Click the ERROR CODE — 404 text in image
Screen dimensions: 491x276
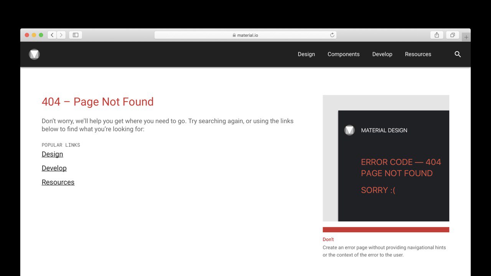[401, 162]
